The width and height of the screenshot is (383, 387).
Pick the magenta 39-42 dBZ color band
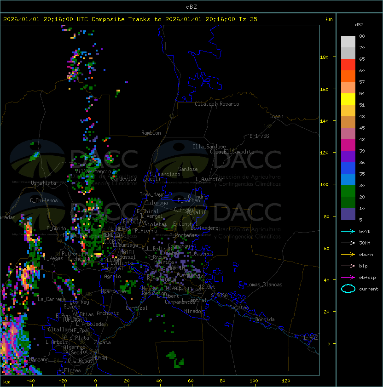pyautogui.click(x=348, y=145)
